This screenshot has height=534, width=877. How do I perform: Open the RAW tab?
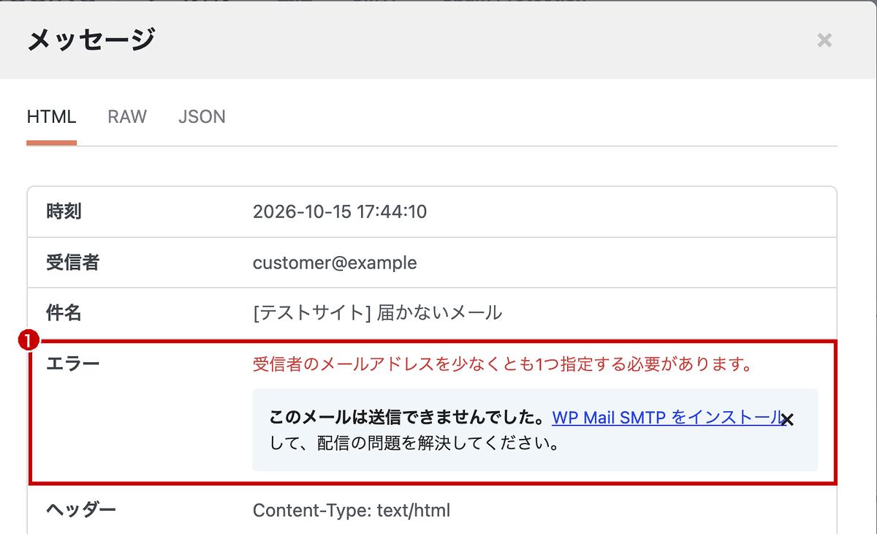127,117
